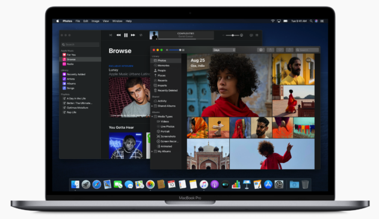
Task: Click the Photos search field
Action: (307, 50)
